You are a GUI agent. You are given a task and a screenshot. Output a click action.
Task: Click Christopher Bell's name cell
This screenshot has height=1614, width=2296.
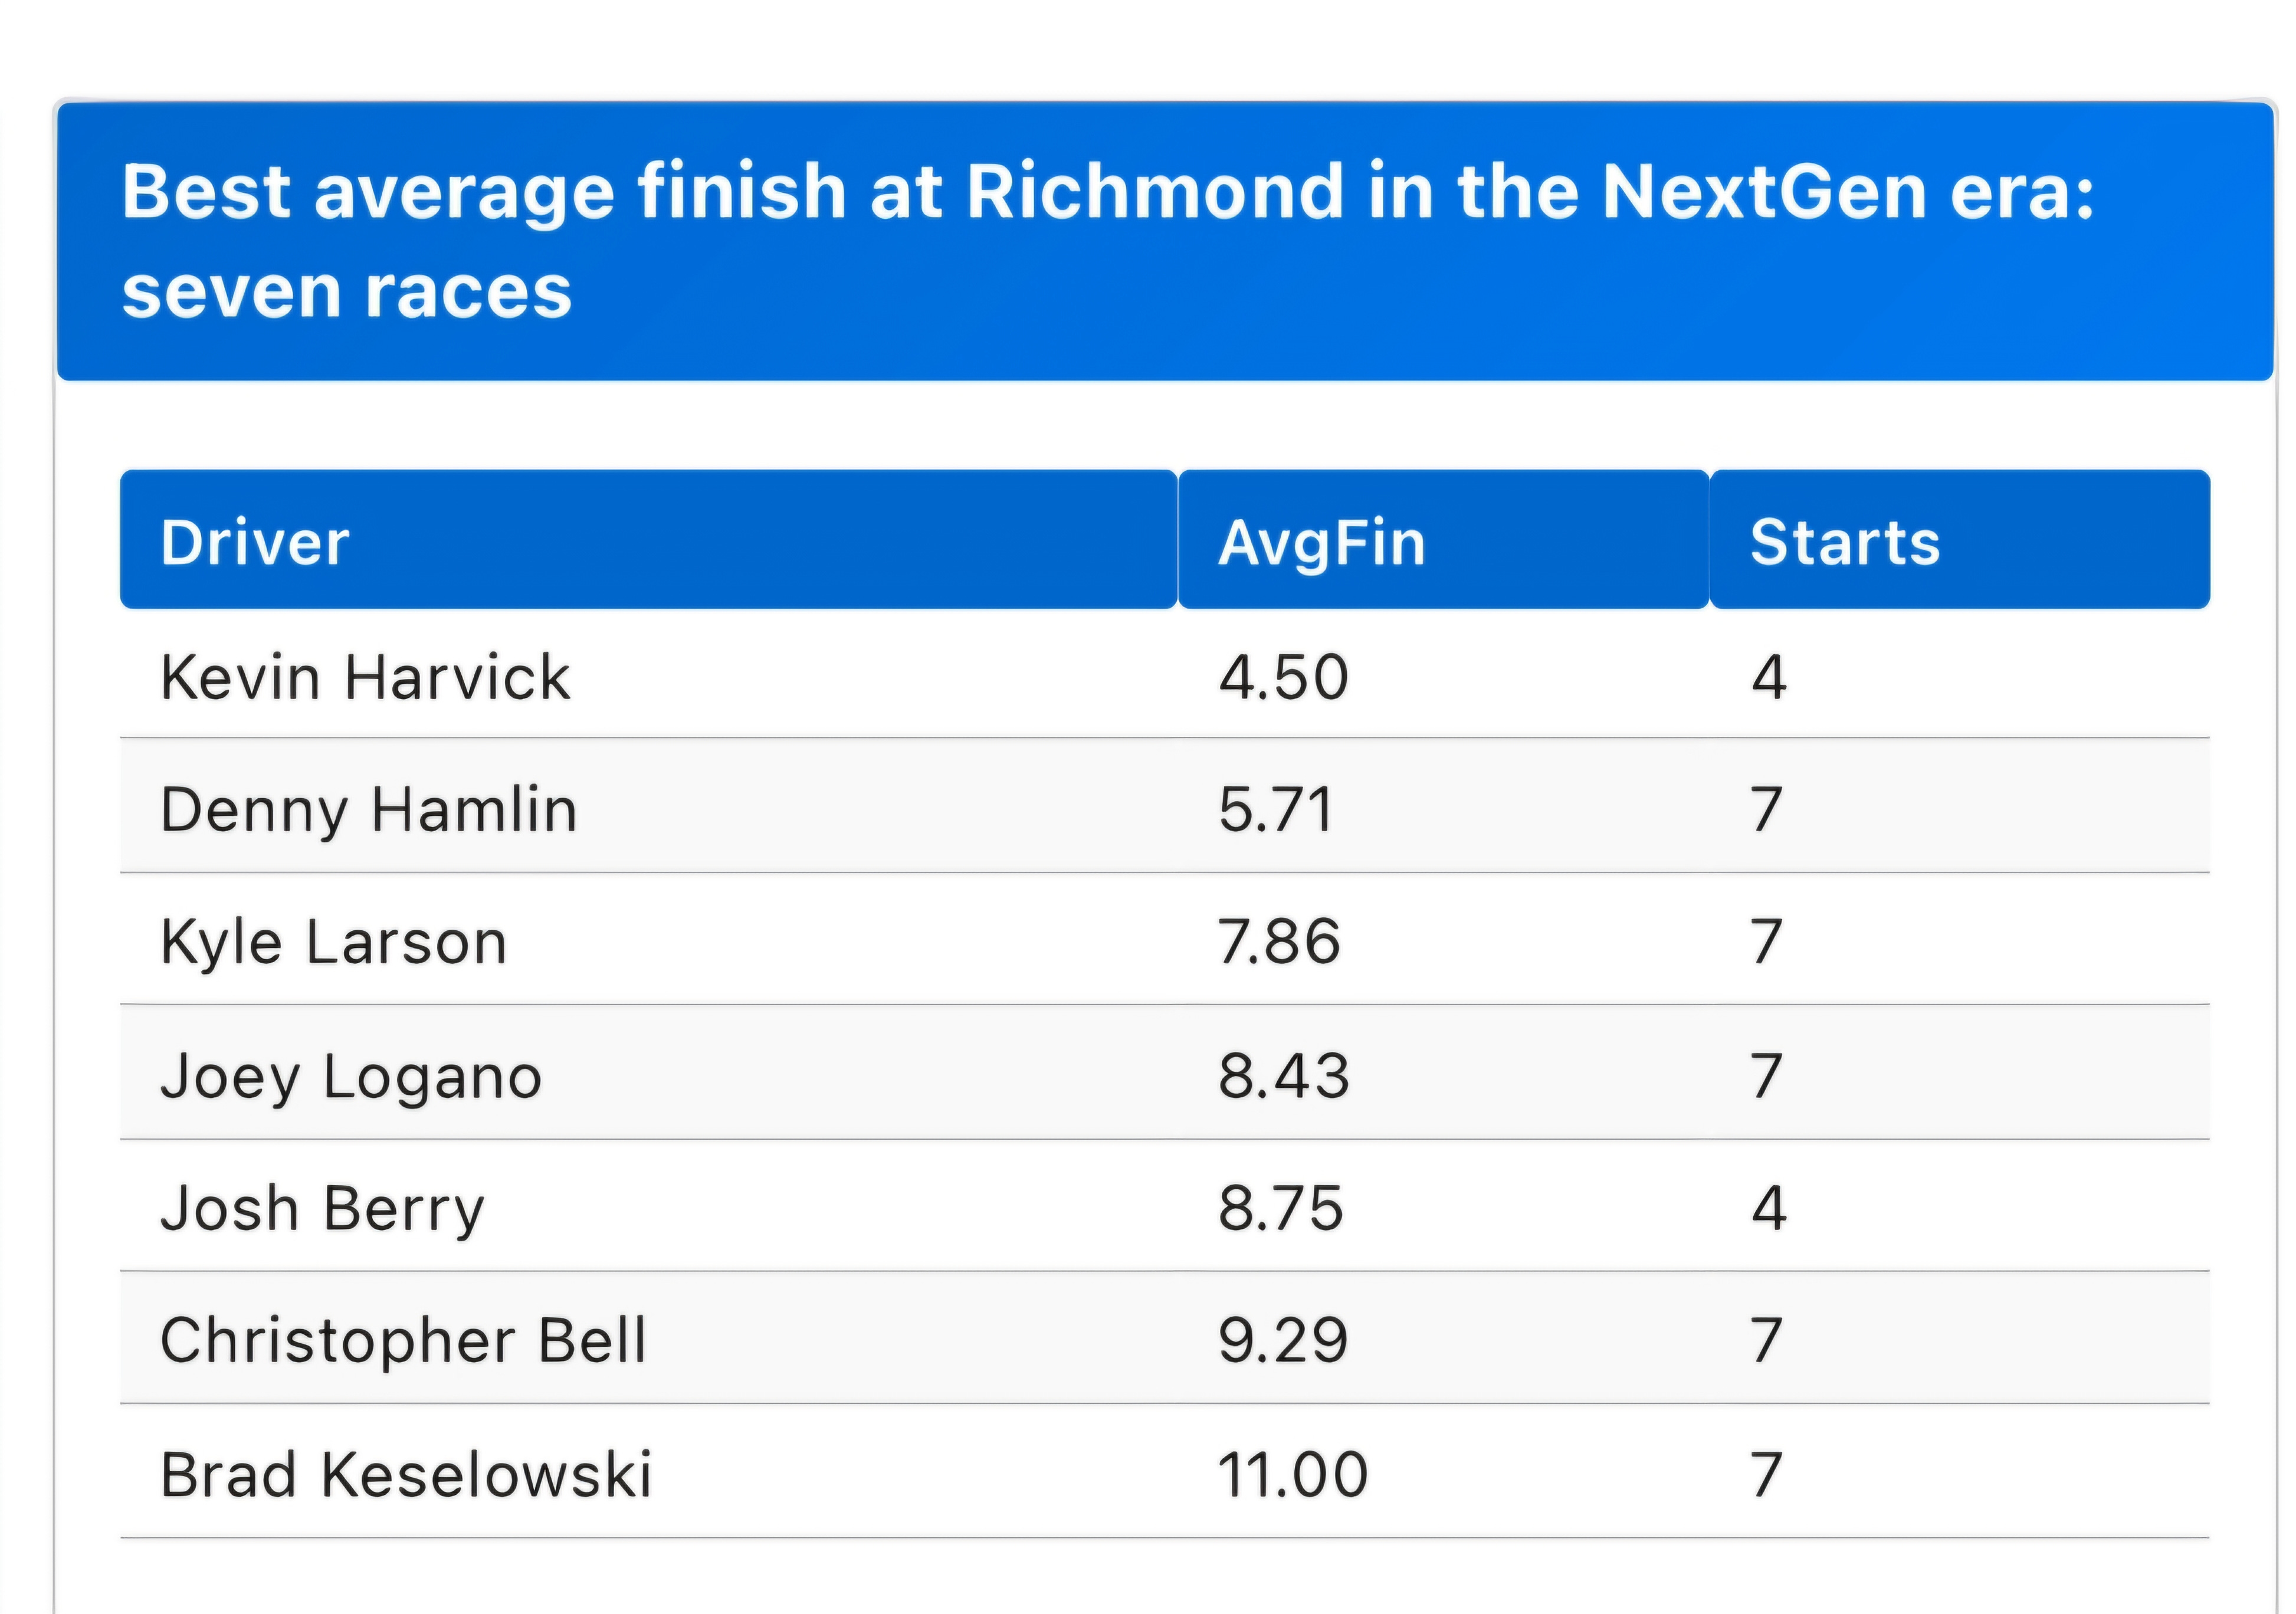[x=403, y=1340]
